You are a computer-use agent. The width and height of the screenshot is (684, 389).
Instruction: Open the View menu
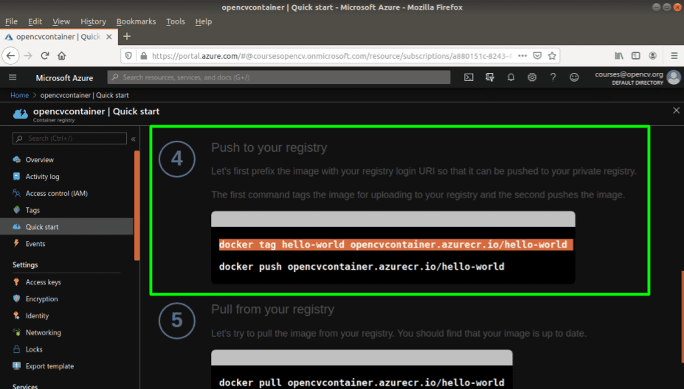pos(61,21)
